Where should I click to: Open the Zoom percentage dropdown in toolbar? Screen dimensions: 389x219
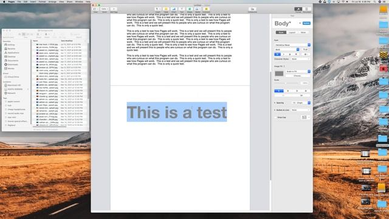coord(105,9)
